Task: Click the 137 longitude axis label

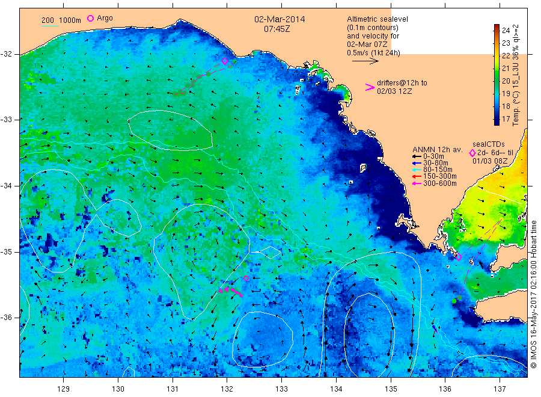Action: (500, 389)
